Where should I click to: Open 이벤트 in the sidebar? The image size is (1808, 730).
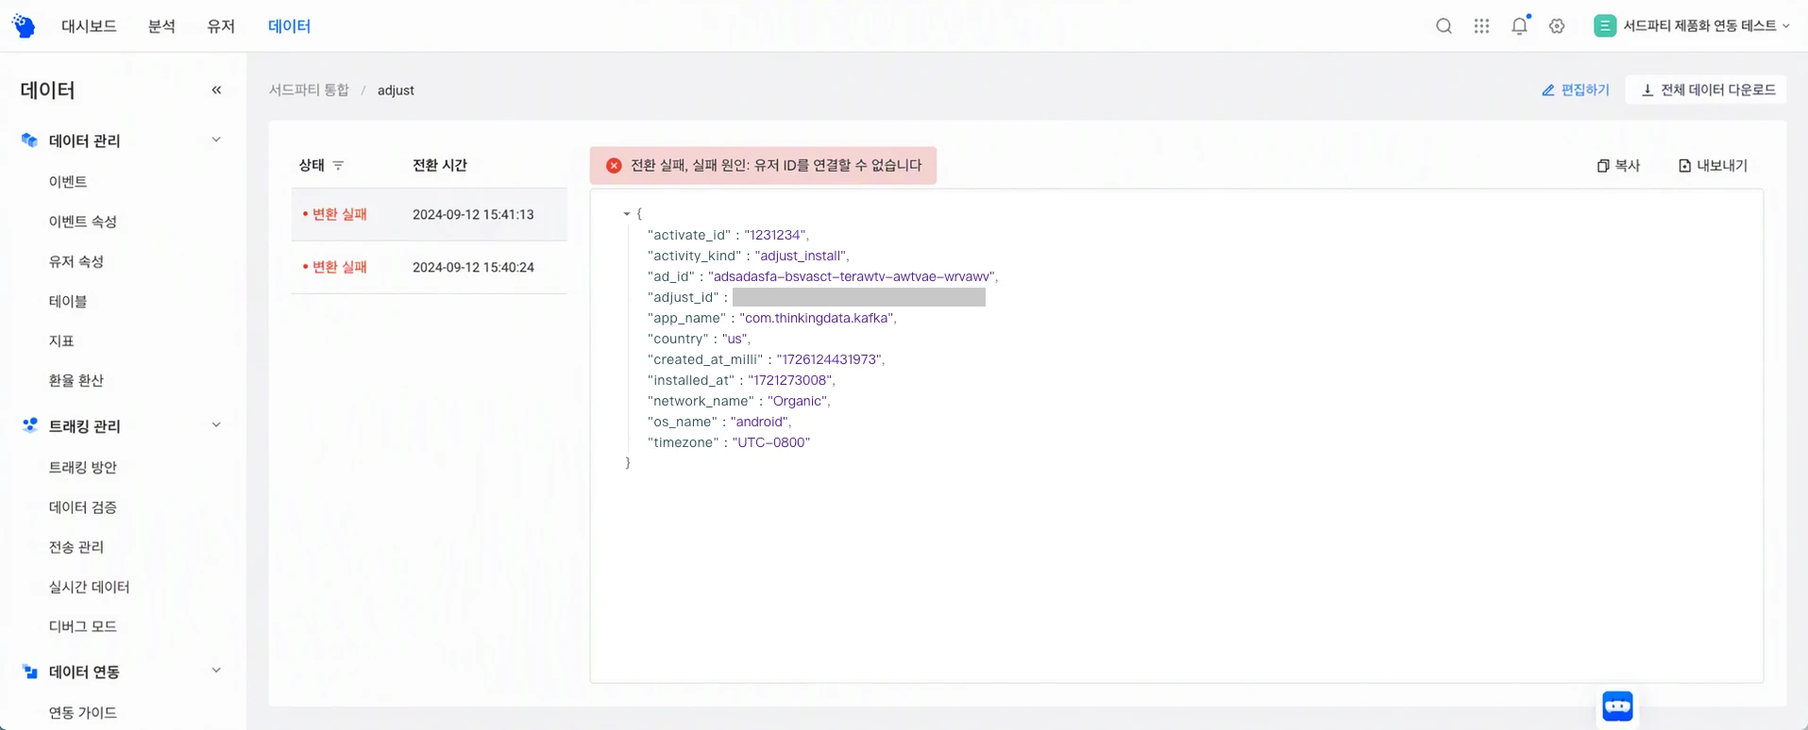pyautogui.click(x=68, y=181)
